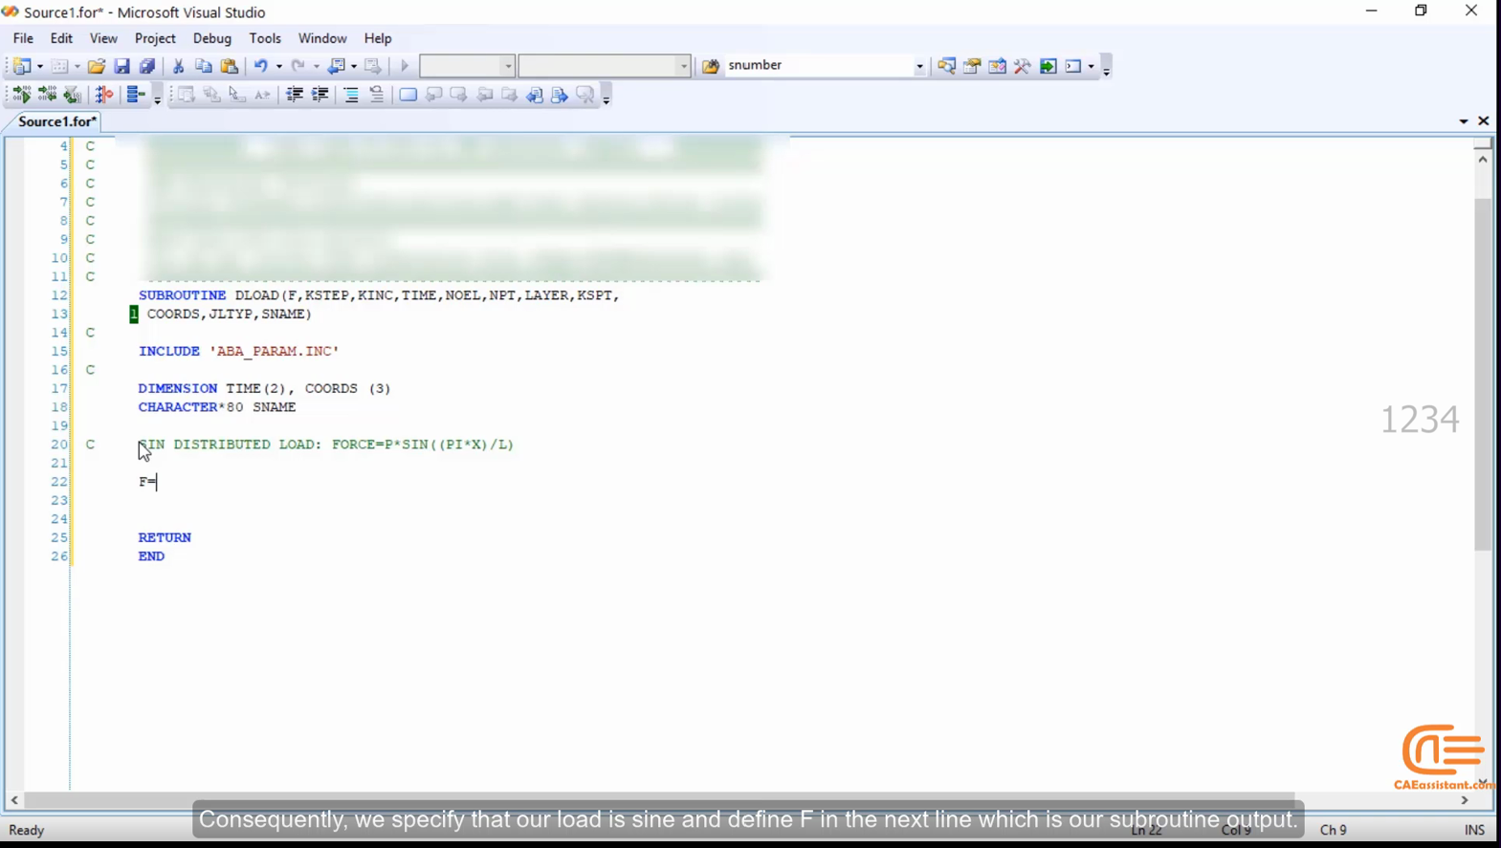Open the New Project dropdown arrow

pos(39,67)
